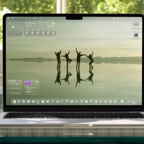Open App Store icon in Dock

[105, 102]
